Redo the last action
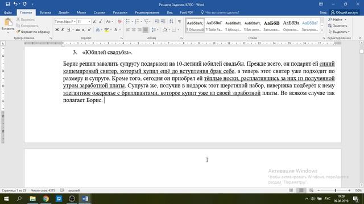Screen dimensions: 364x204 click(x=24, y=4)
